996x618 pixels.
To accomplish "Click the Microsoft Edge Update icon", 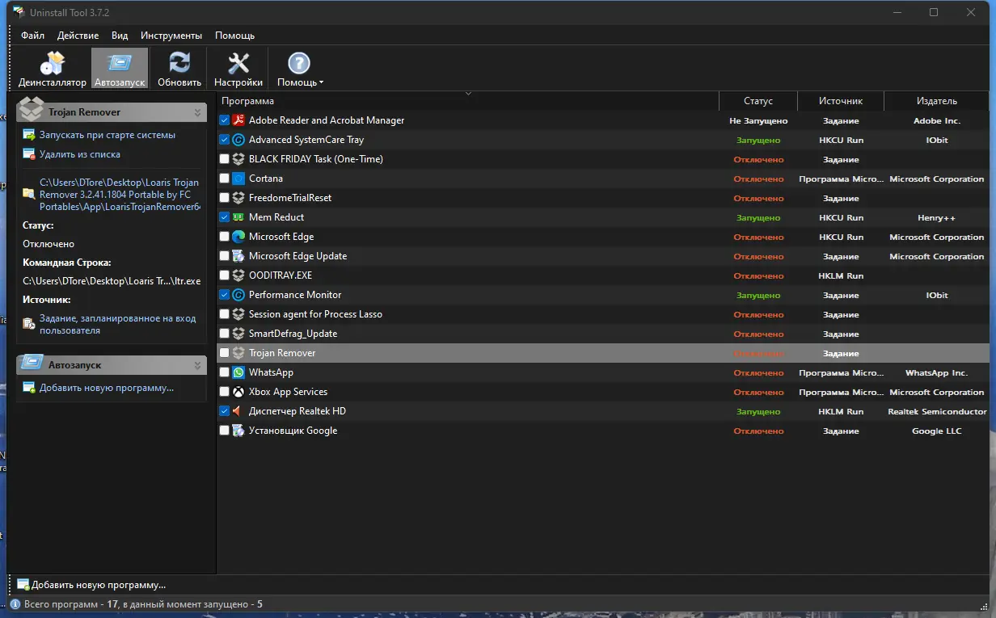I will [x=238, y=256].
